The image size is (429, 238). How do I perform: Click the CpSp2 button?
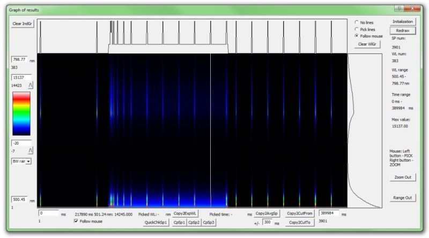[x=194, y=222]
